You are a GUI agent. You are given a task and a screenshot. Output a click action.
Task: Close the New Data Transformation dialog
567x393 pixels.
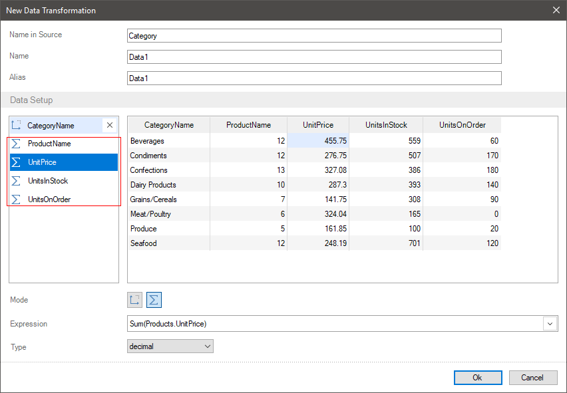coord(556,10)
